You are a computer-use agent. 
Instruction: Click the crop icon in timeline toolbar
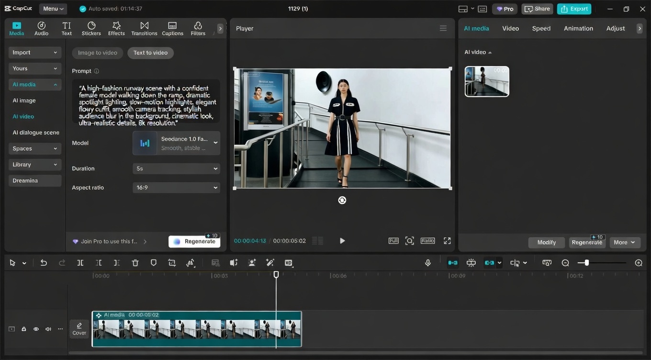pyautogui.click(x=172, y=263)
